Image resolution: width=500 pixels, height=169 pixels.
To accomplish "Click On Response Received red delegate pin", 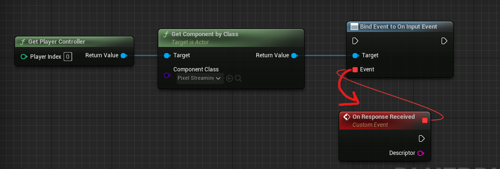I will [x=425, y=120].
